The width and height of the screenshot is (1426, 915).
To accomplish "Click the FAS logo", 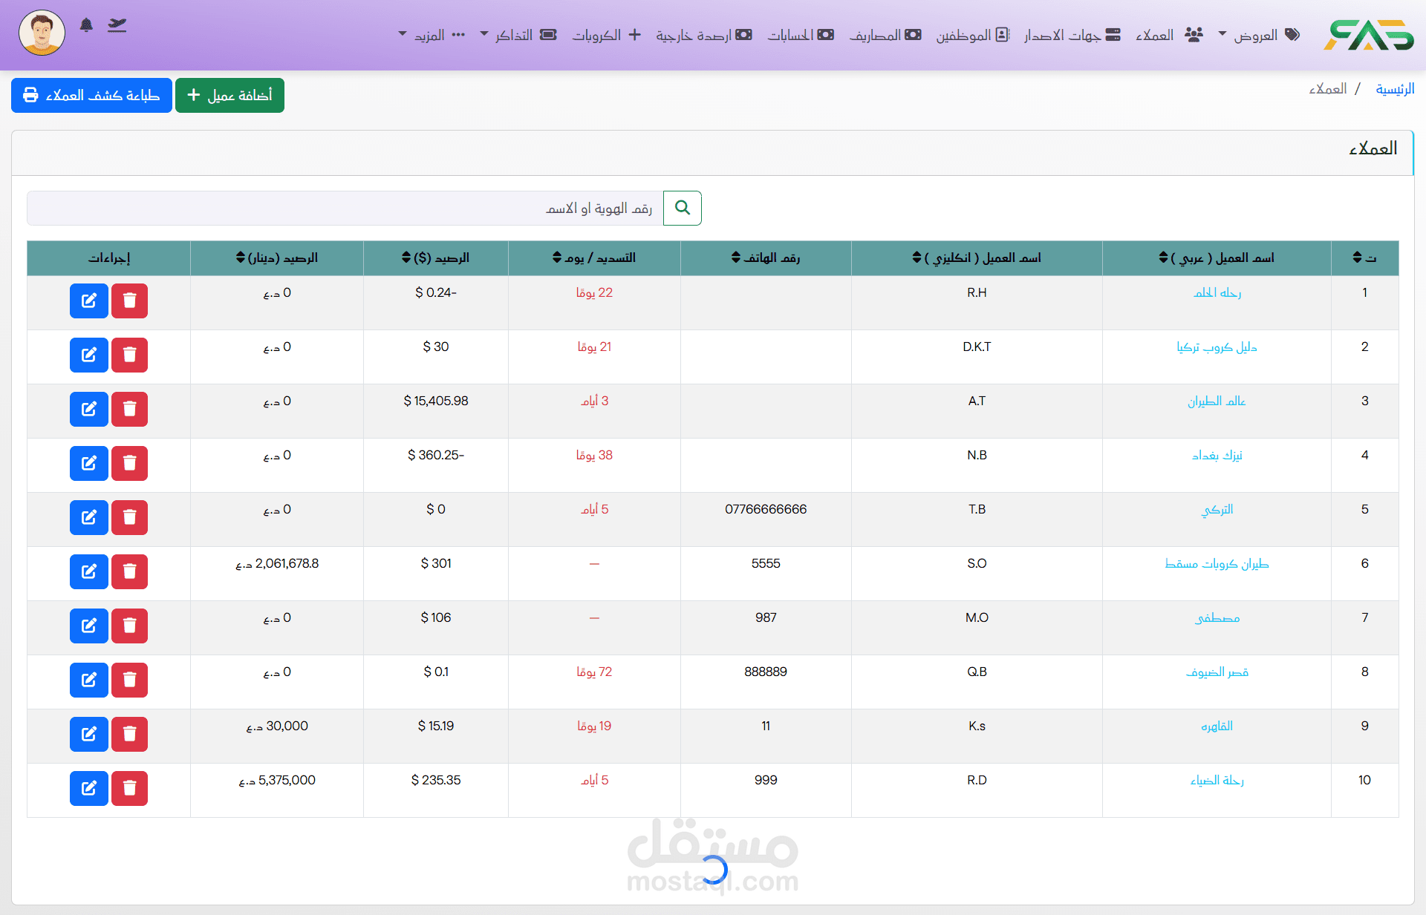I will click(1368, 35).
